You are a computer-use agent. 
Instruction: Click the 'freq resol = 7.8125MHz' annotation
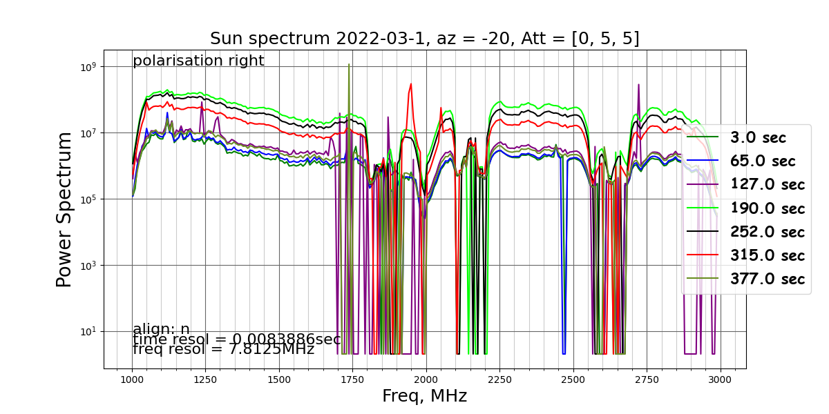(223, 349)
